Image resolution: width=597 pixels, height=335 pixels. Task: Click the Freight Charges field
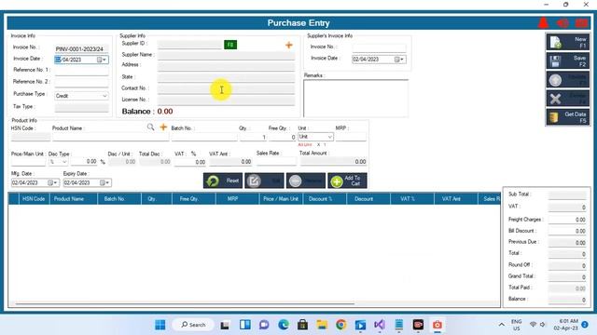point(567,220)
